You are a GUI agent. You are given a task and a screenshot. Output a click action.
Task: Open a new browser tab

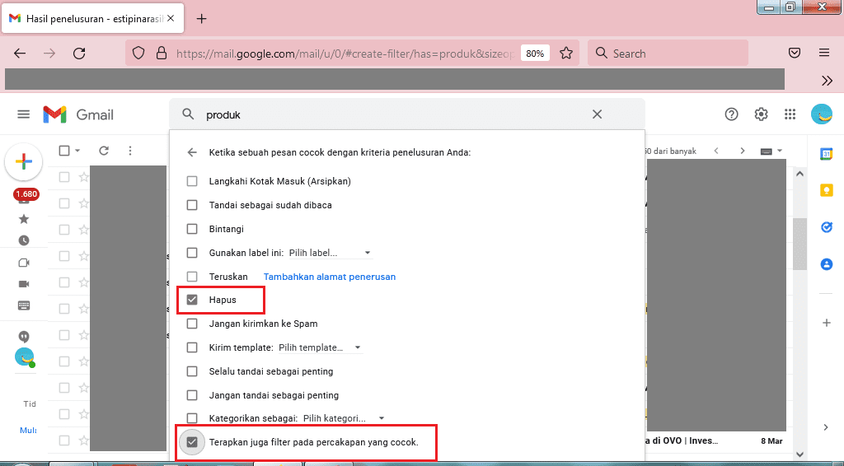click(202, 18)
